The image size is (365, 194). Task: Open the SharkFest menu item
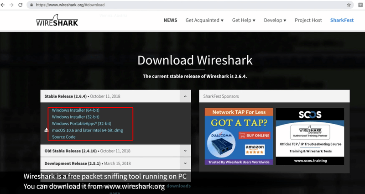click(343, 21)
